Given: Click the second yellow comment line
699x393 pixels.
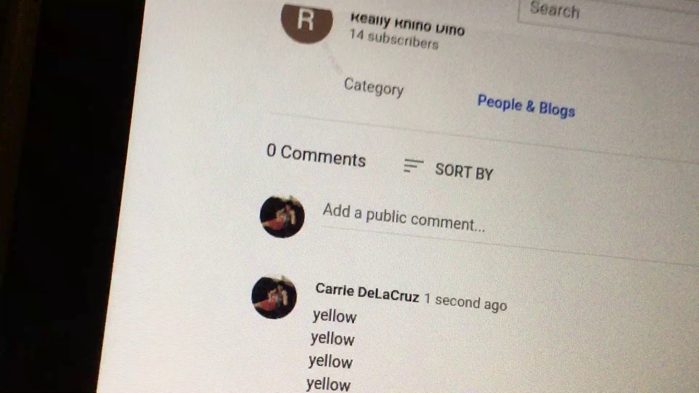Looking at the screenshot, I should tap(332, 338).
